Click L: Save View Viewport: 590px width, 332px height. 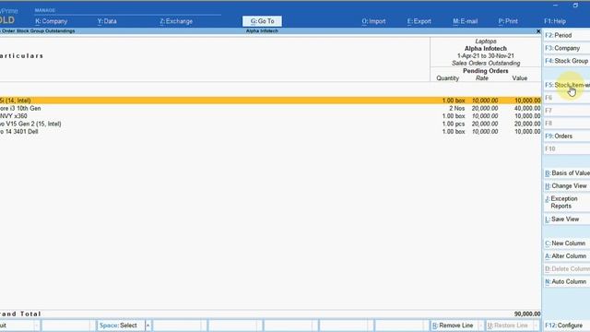tap(566, 219)
